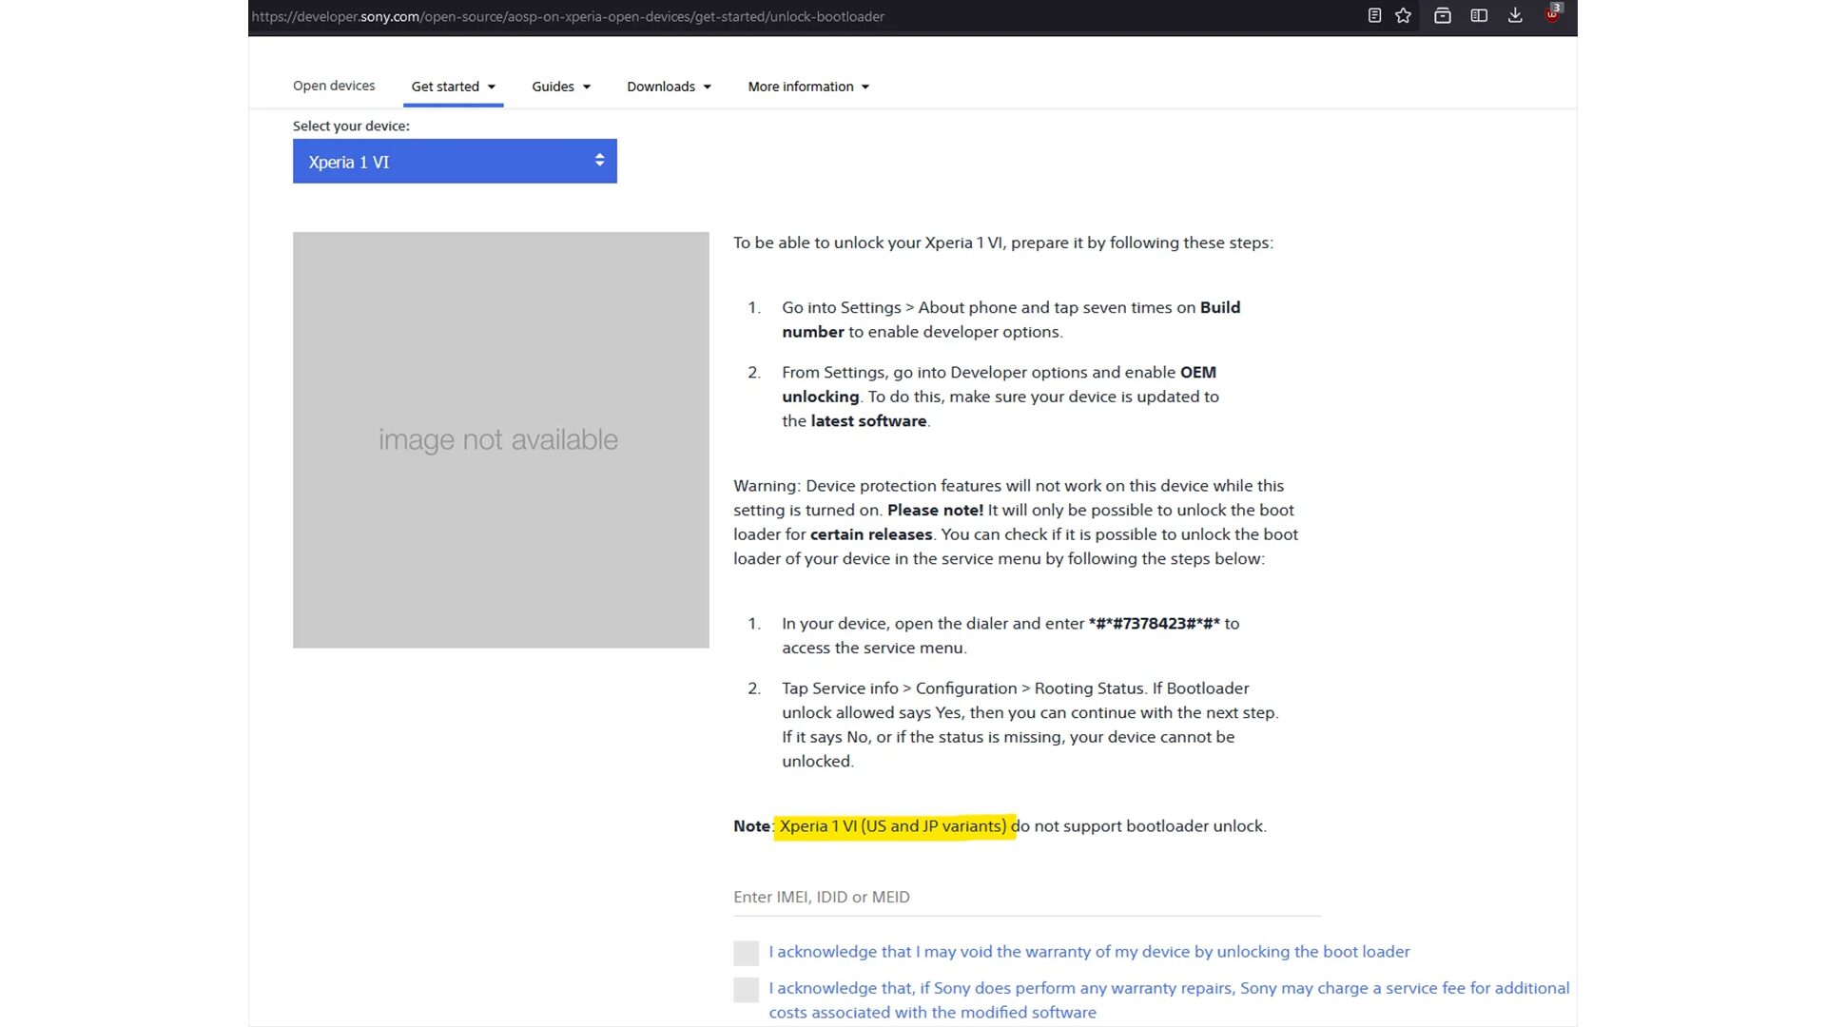Viewport: 1826px width, 1027px height.
Task: Open the More information menu
Action: coord(807,87)
